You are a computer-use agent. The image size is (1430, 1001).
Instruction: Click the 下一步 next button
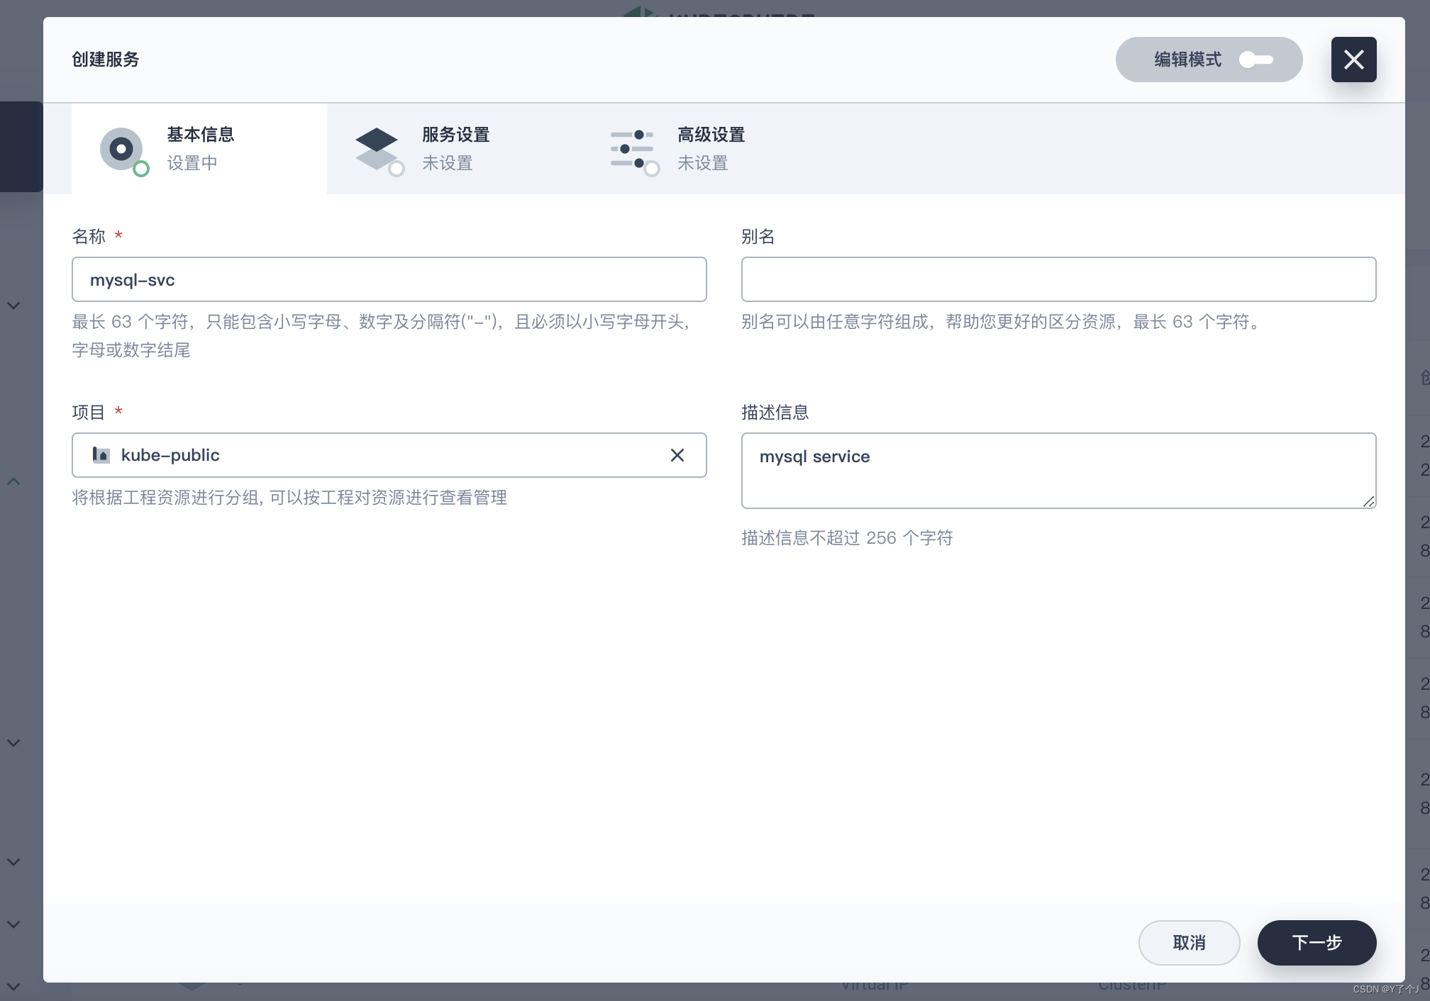click(1317, 943)
